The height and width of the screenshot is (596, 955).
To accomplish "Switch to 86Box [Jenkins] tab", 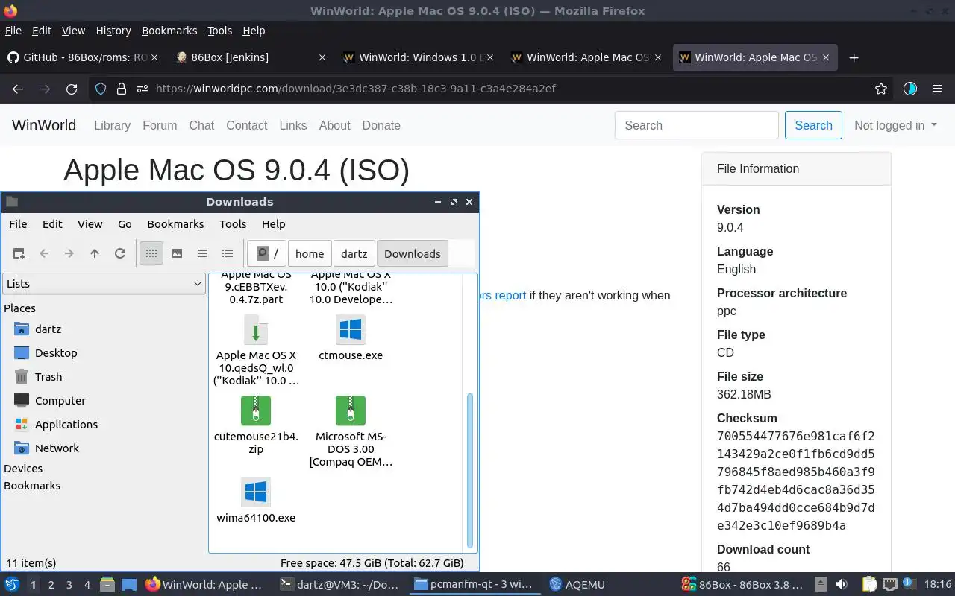I will [251, 57].
